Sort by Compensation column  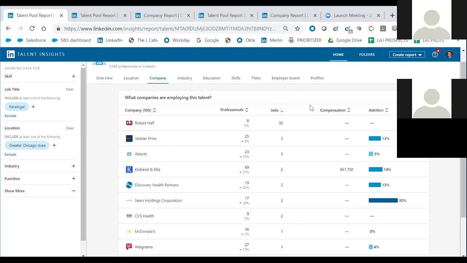tap(335, 110)
